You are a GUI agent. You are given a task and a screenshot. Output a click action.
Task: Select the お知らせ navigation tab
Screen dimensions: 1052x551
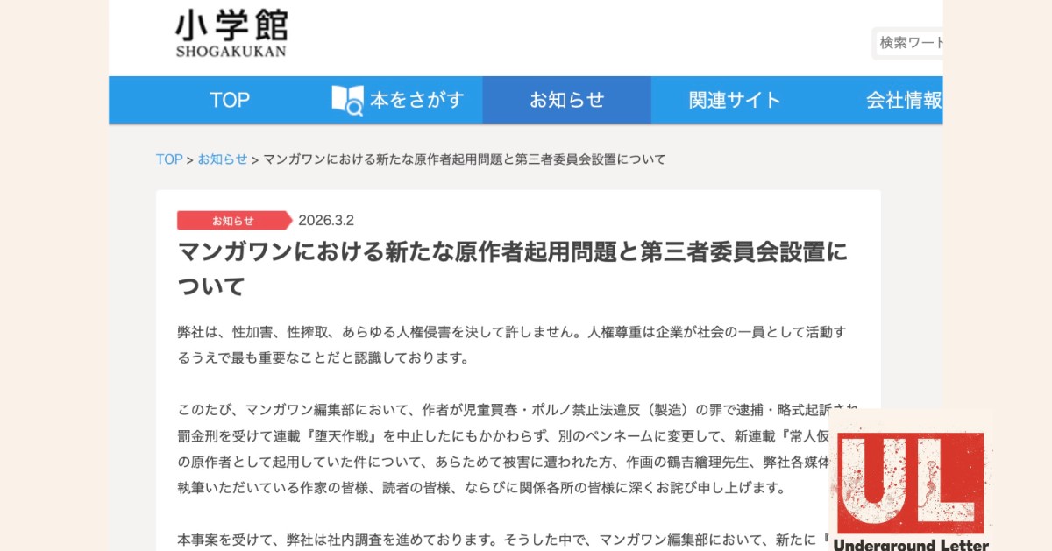point(566,100)
